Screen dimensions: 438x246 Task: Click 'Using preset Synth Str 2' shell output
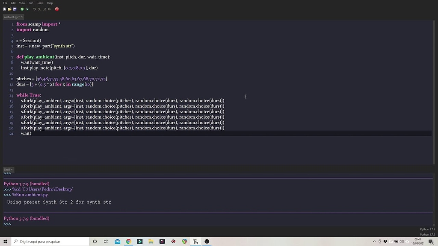[59, 202]
